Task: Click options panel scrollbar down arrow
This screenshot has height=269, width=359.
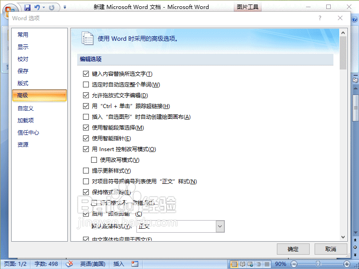Action: pos(343,237)
